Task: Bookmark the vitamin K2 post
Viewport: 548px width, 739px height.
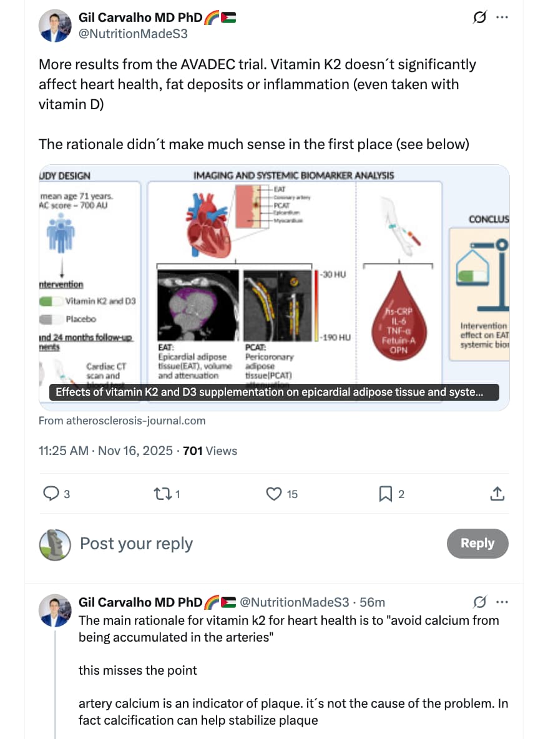Action: 385,494
